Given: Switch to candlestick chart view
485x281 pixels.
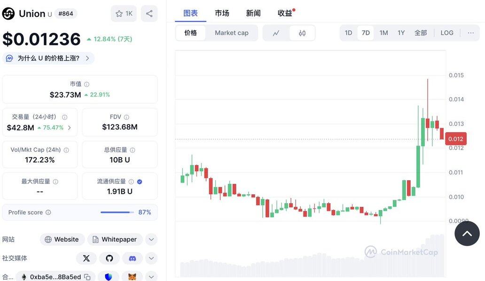Looking at the screenshot, I should [302, 33].
